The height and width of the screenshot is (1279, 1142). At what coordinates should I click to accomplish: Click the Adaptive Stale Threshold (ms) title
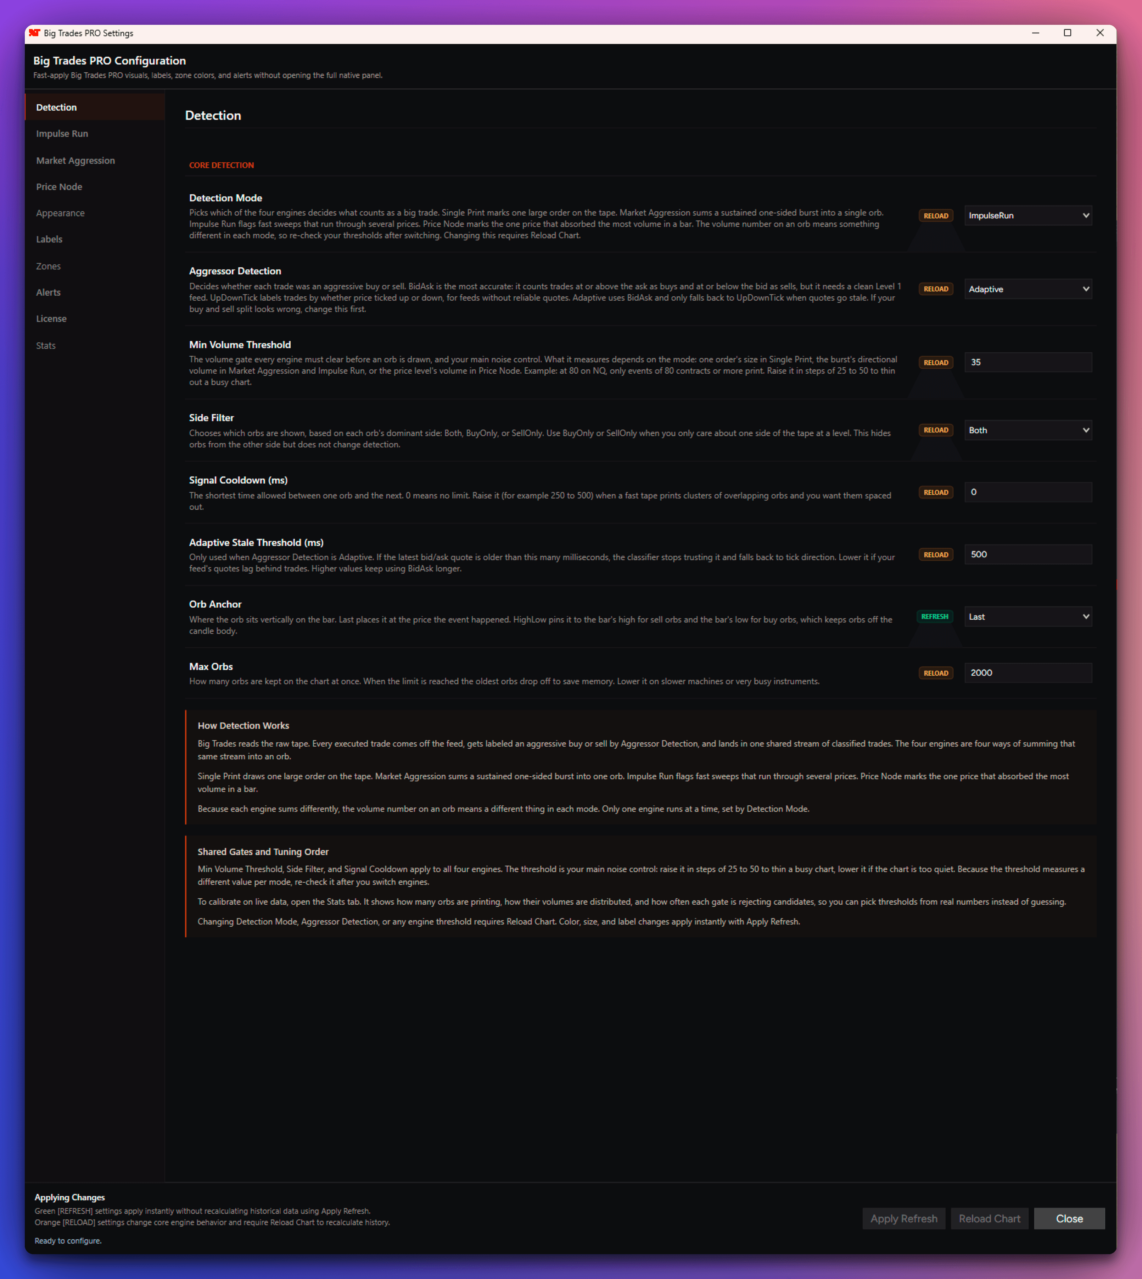click(x=257, y=542)
